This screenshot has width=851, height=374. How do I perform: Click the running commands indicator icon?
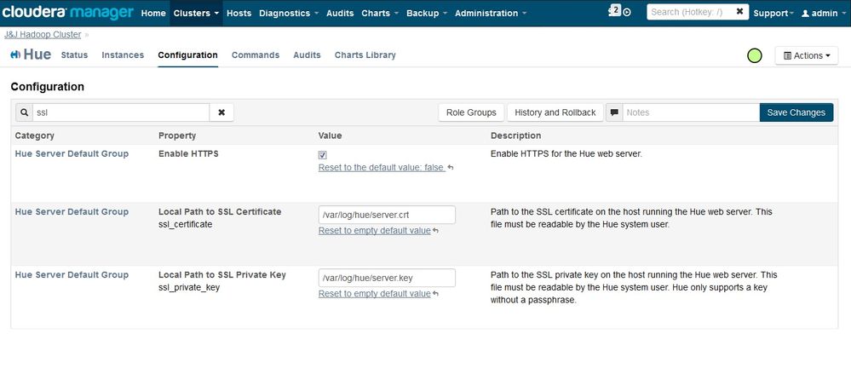(628, 13)
